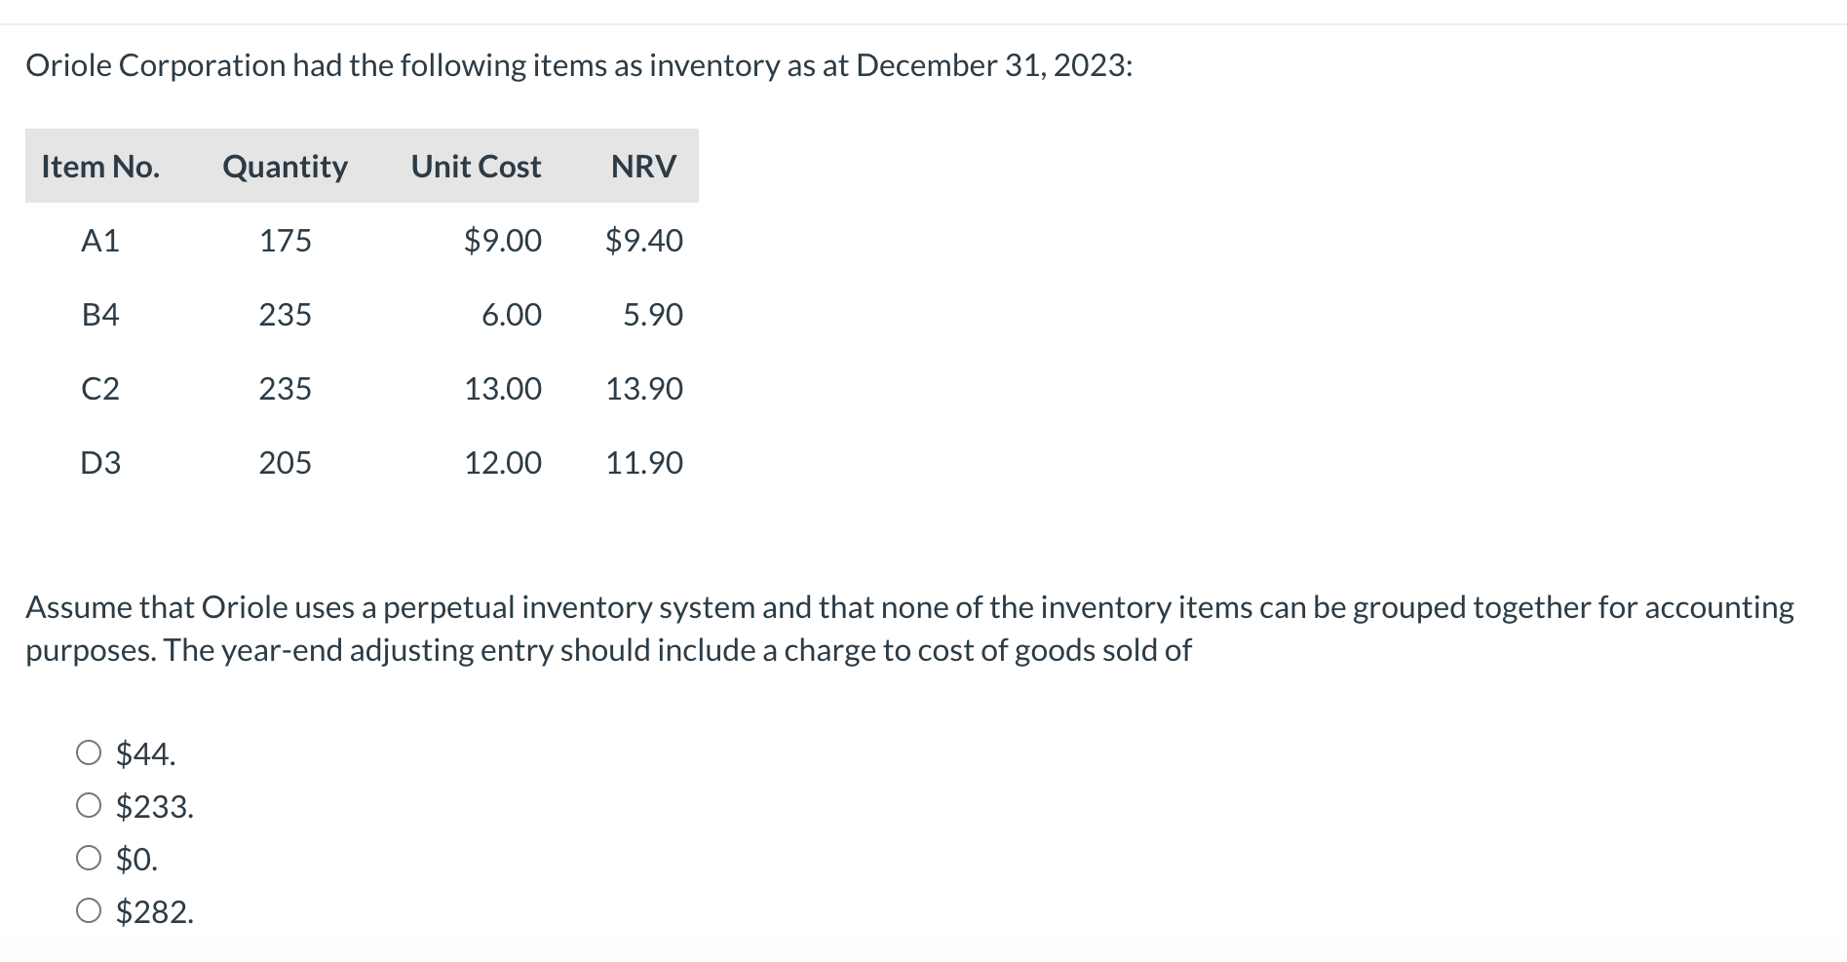The image size is (1847, 962).
Task: Click the quantity 205 for item D3
Action: (x=285, y=462)
